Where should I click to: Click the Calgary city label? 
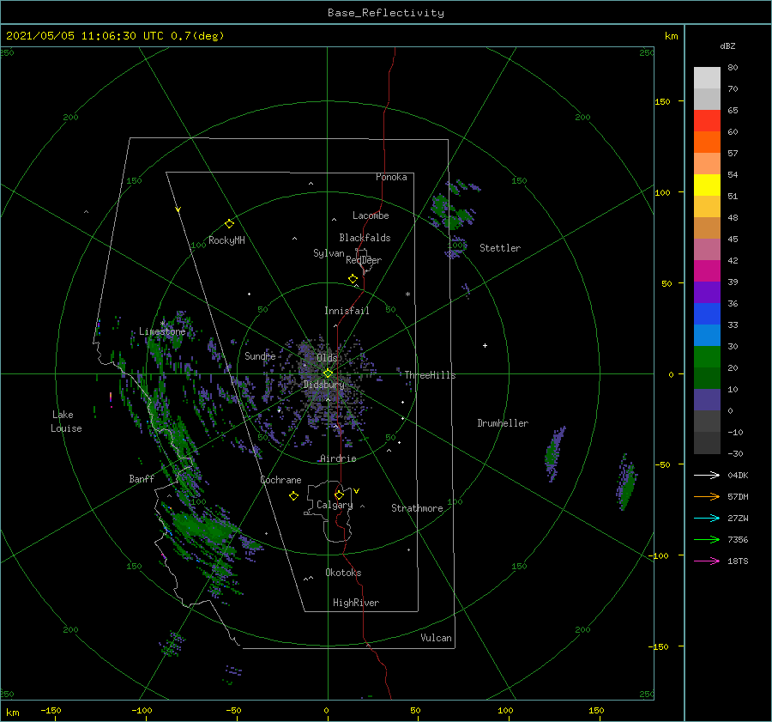click(x=335, y=505)
